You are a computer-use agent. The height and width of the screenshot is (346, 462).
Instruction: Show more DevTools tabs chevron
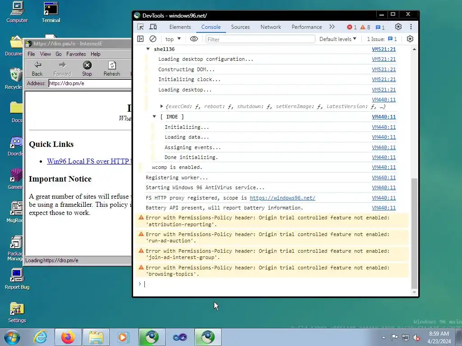[332, 27]
